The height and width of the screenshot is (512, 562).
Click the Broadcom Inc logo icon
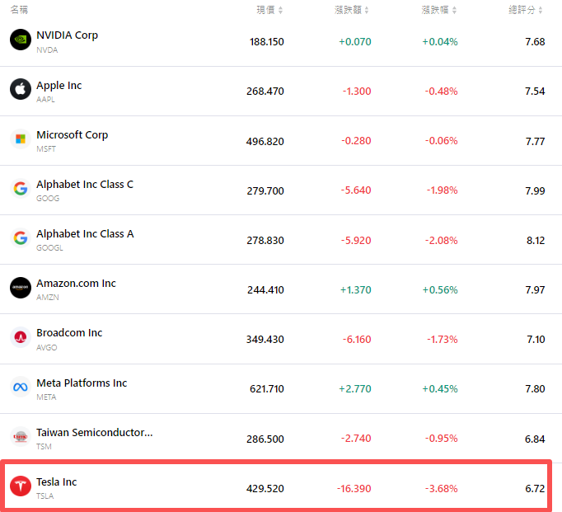click(21, 337)
